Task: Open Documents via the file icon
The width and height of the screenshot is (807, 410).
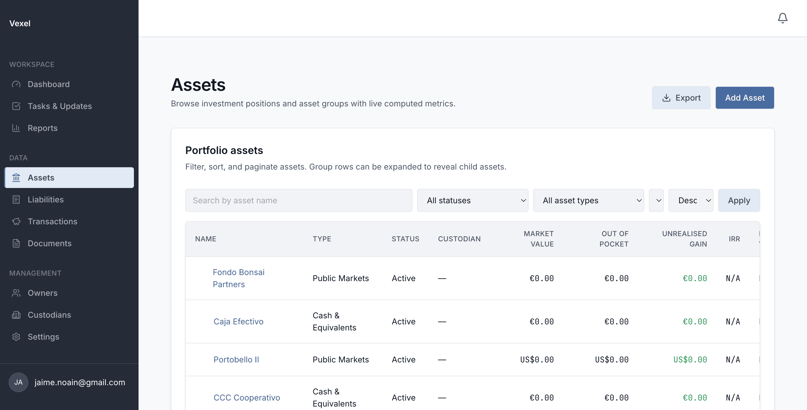Action: pos(16,243)
